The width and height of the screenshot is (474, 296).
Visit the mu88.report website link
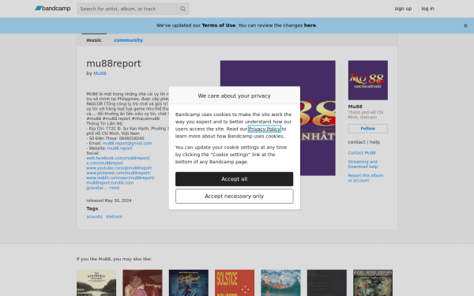pos(120,148)
